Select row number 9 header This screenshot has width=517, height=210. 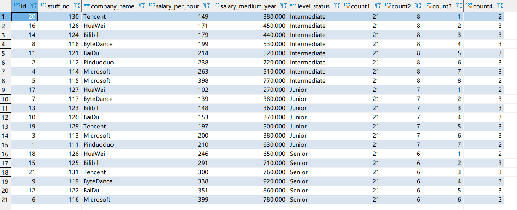click(x=6, y=90)
